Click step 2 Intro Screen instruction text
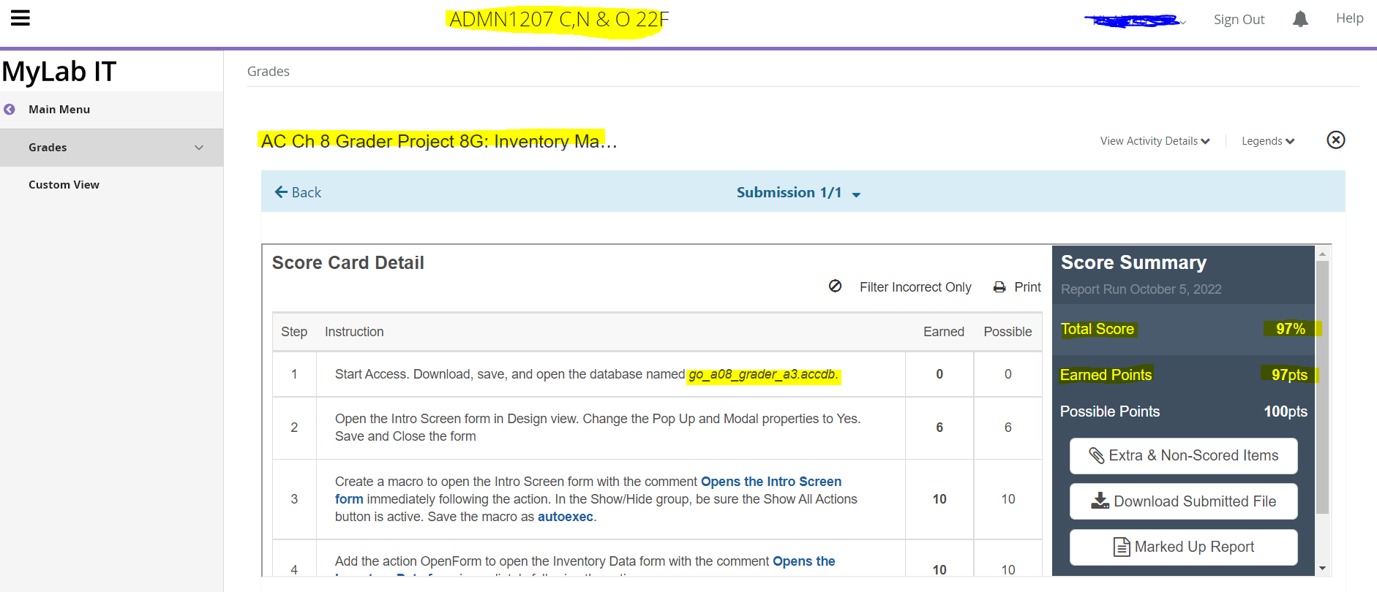The width and height of the screenshot is (1377, 592). [598, 428]
